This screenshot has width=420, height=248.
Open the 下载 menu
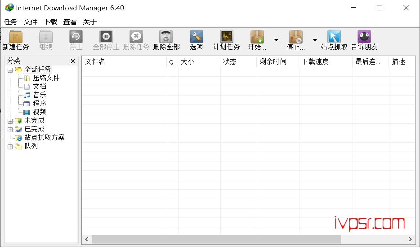[x=50, y=22]
